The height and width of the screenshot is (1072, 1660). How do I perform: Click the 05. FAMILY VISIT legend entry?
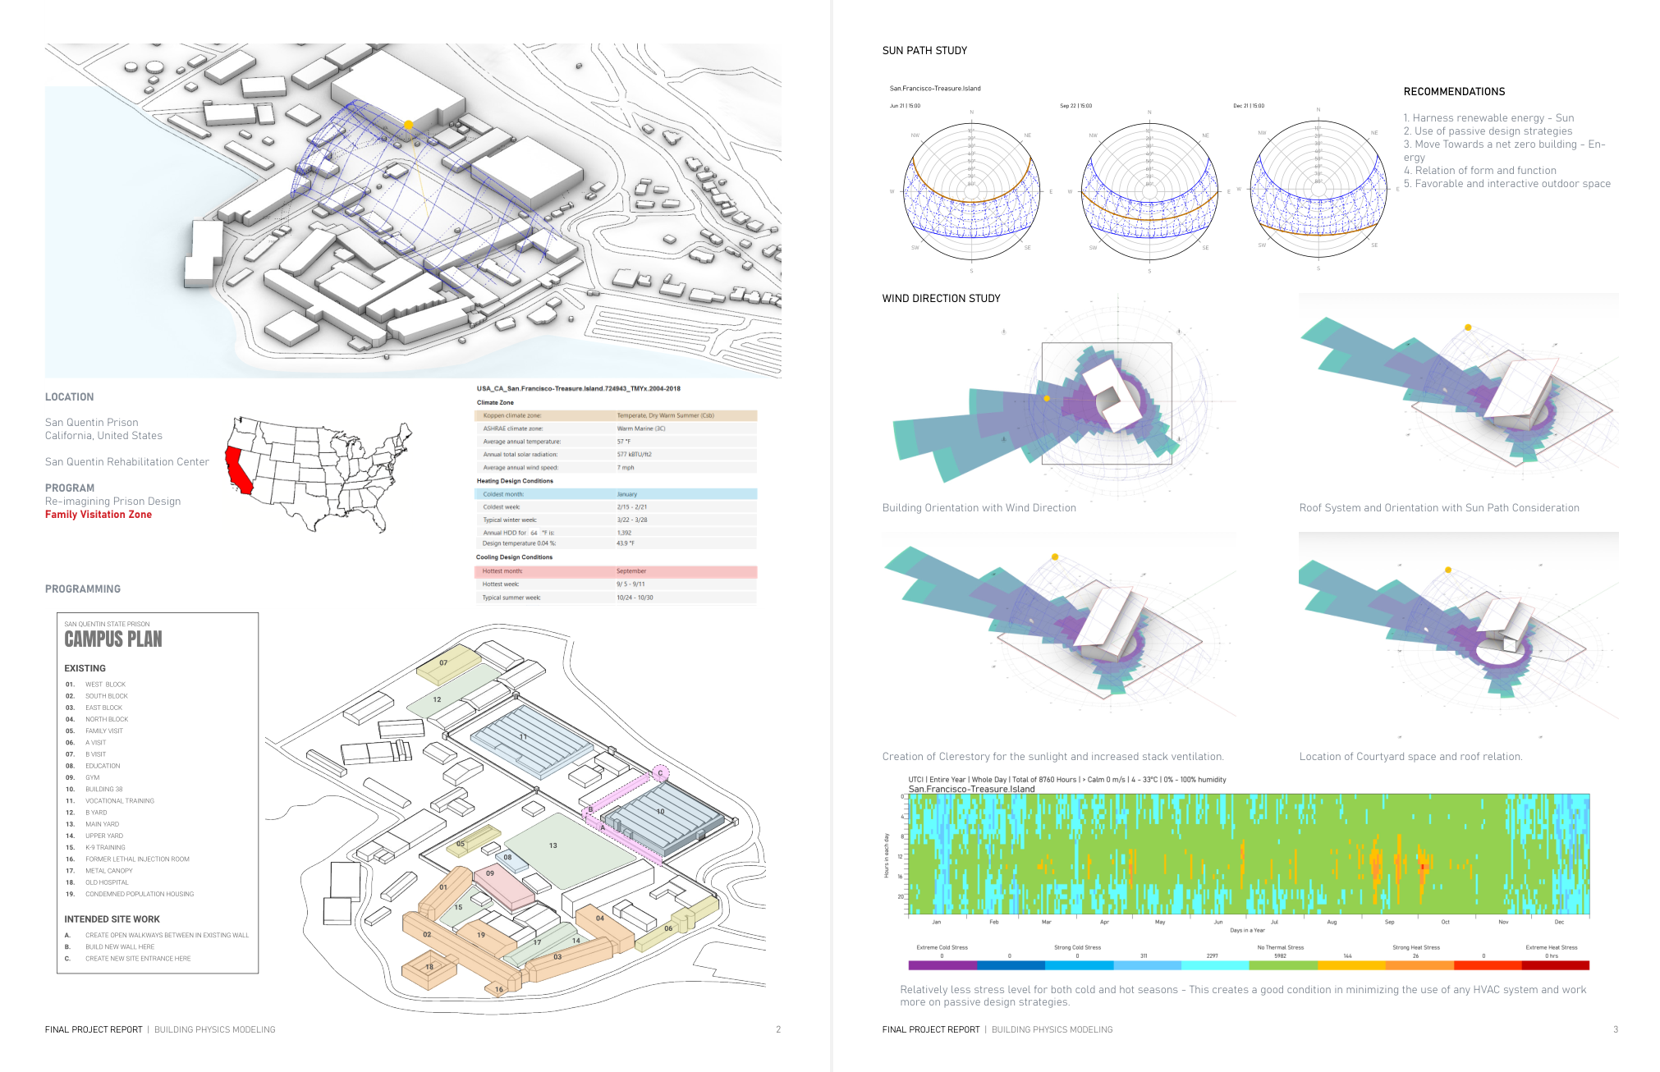104,731
